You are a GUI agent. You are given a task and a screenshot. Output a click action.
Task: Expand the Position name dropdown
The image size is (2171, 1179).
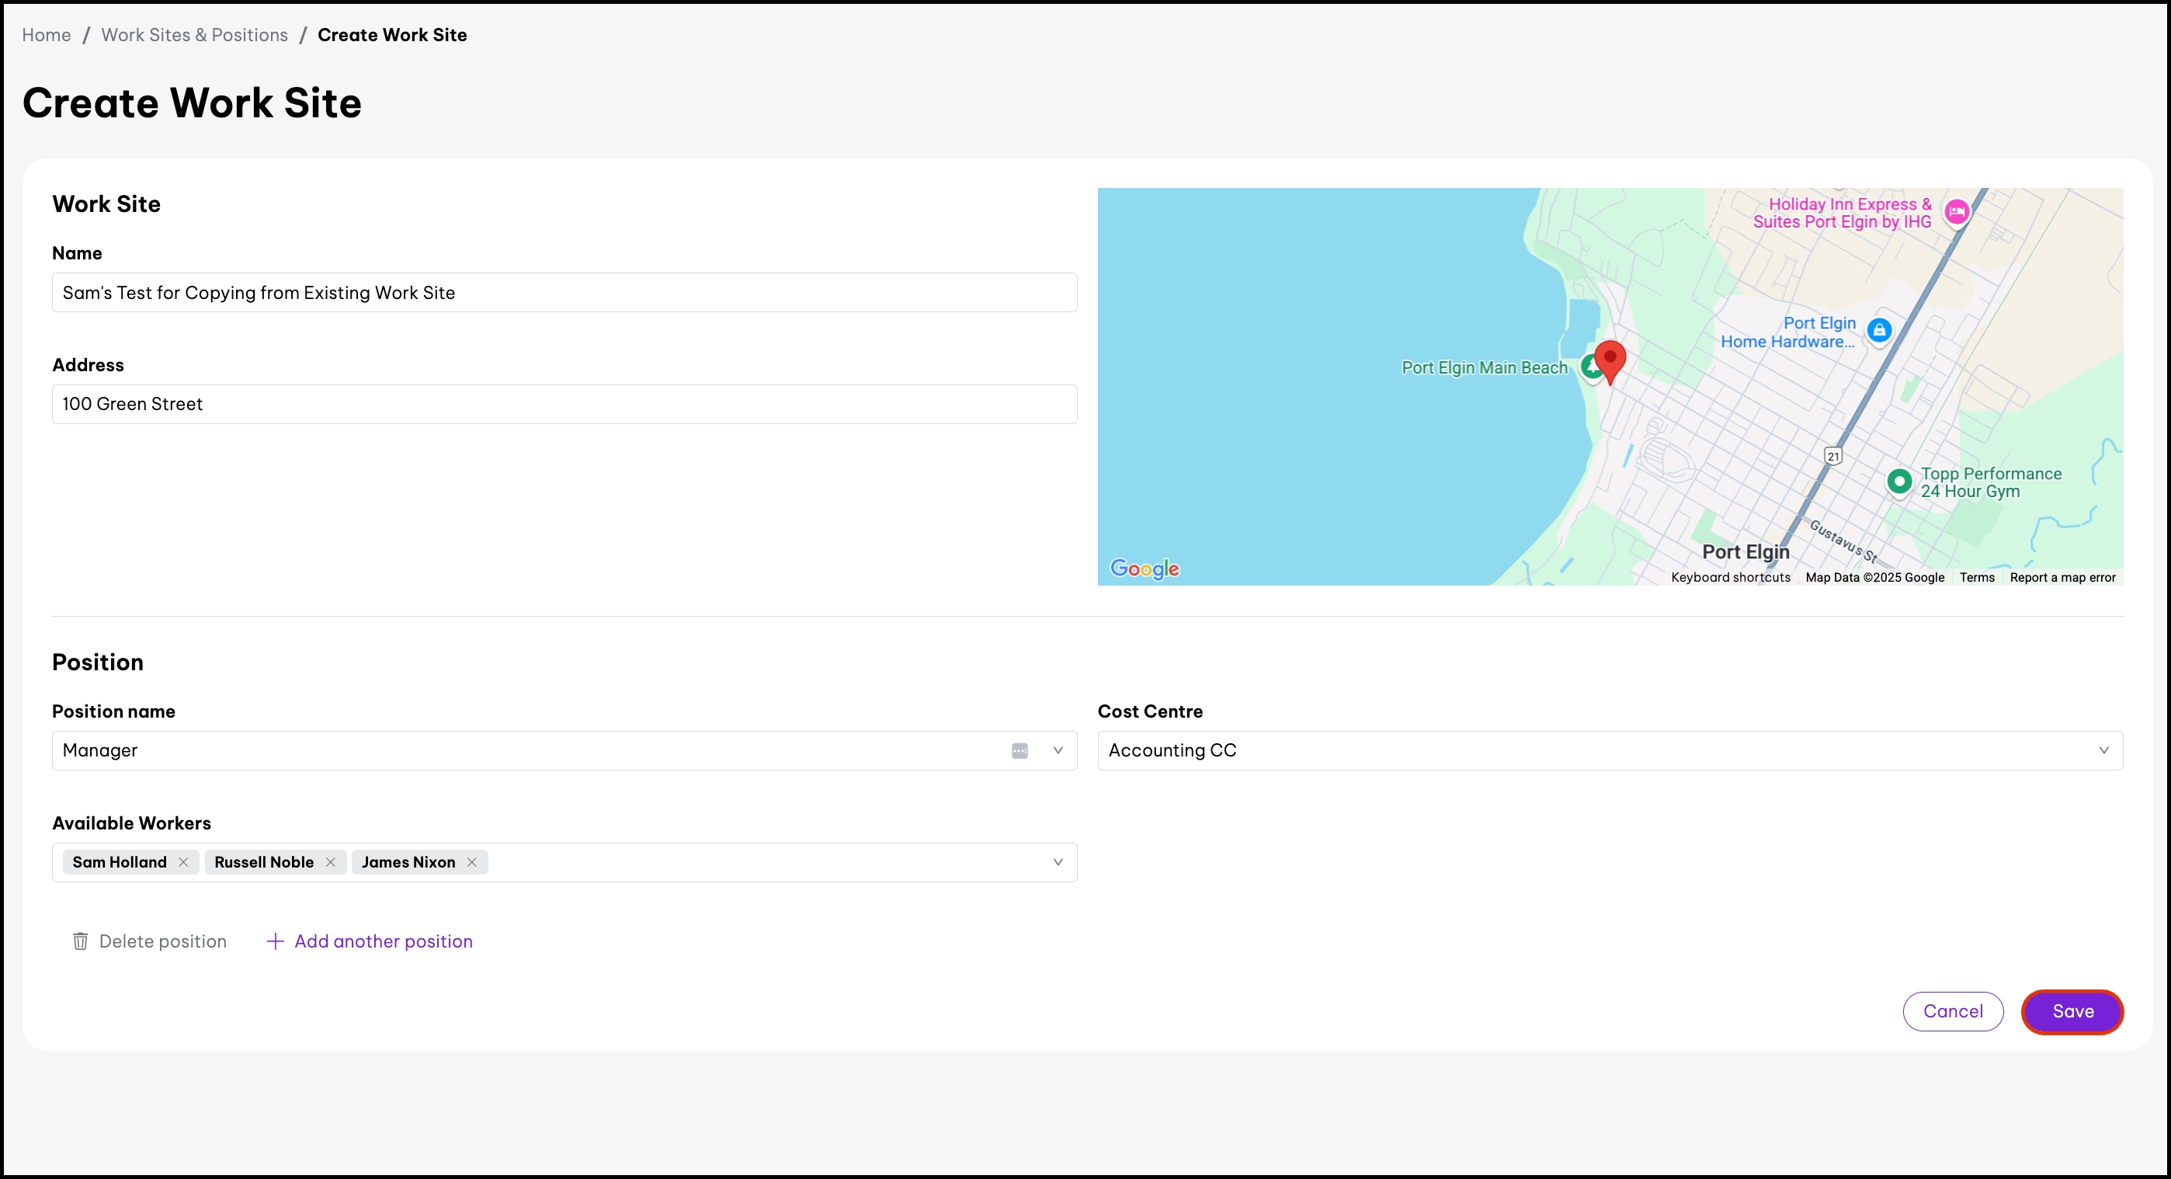tap(1058, 751)
